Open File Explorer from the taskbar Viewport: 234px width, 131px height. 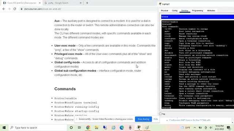97,128
